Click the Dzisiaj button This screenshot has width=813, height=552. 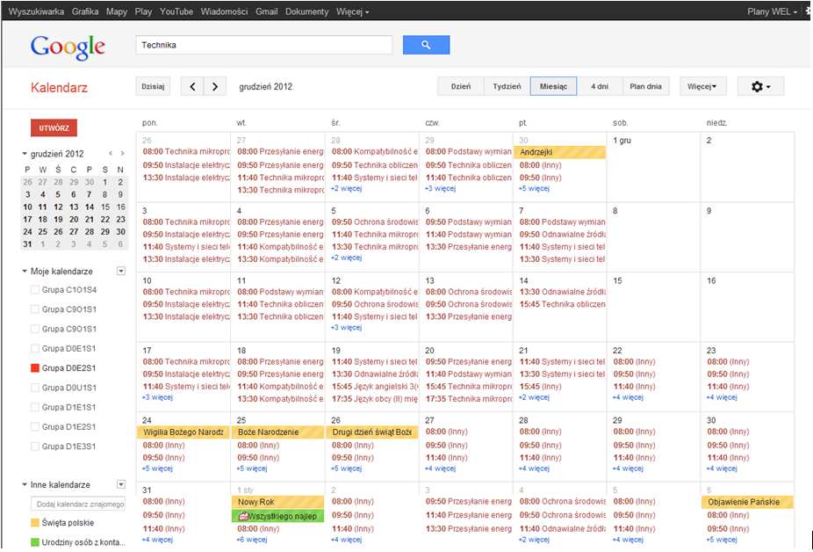tap(153, 87)
